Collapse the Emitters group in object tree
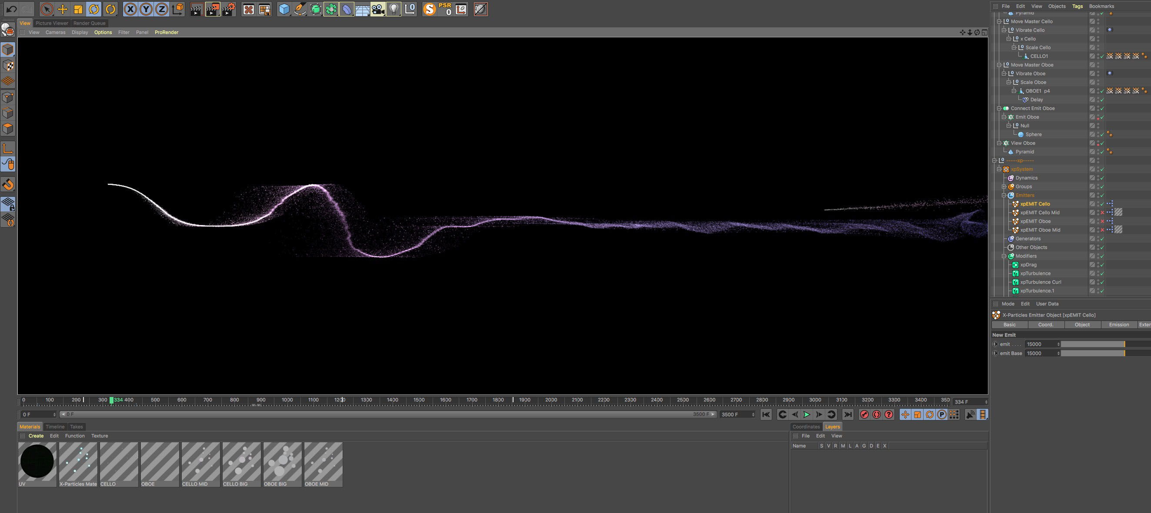 [x=1004, y=195]
